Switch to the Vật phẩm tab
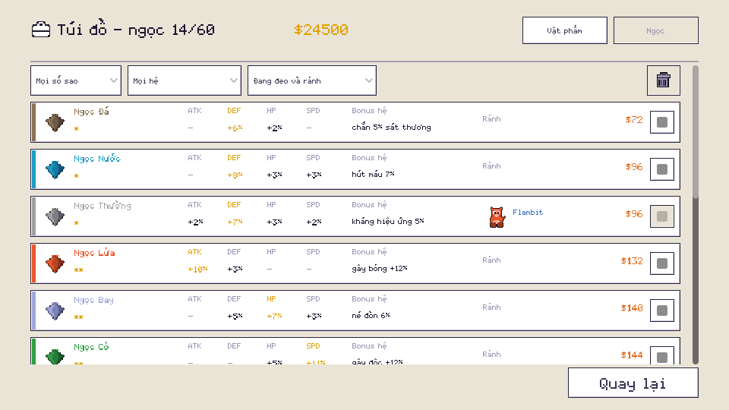 (x=565, y=30)
